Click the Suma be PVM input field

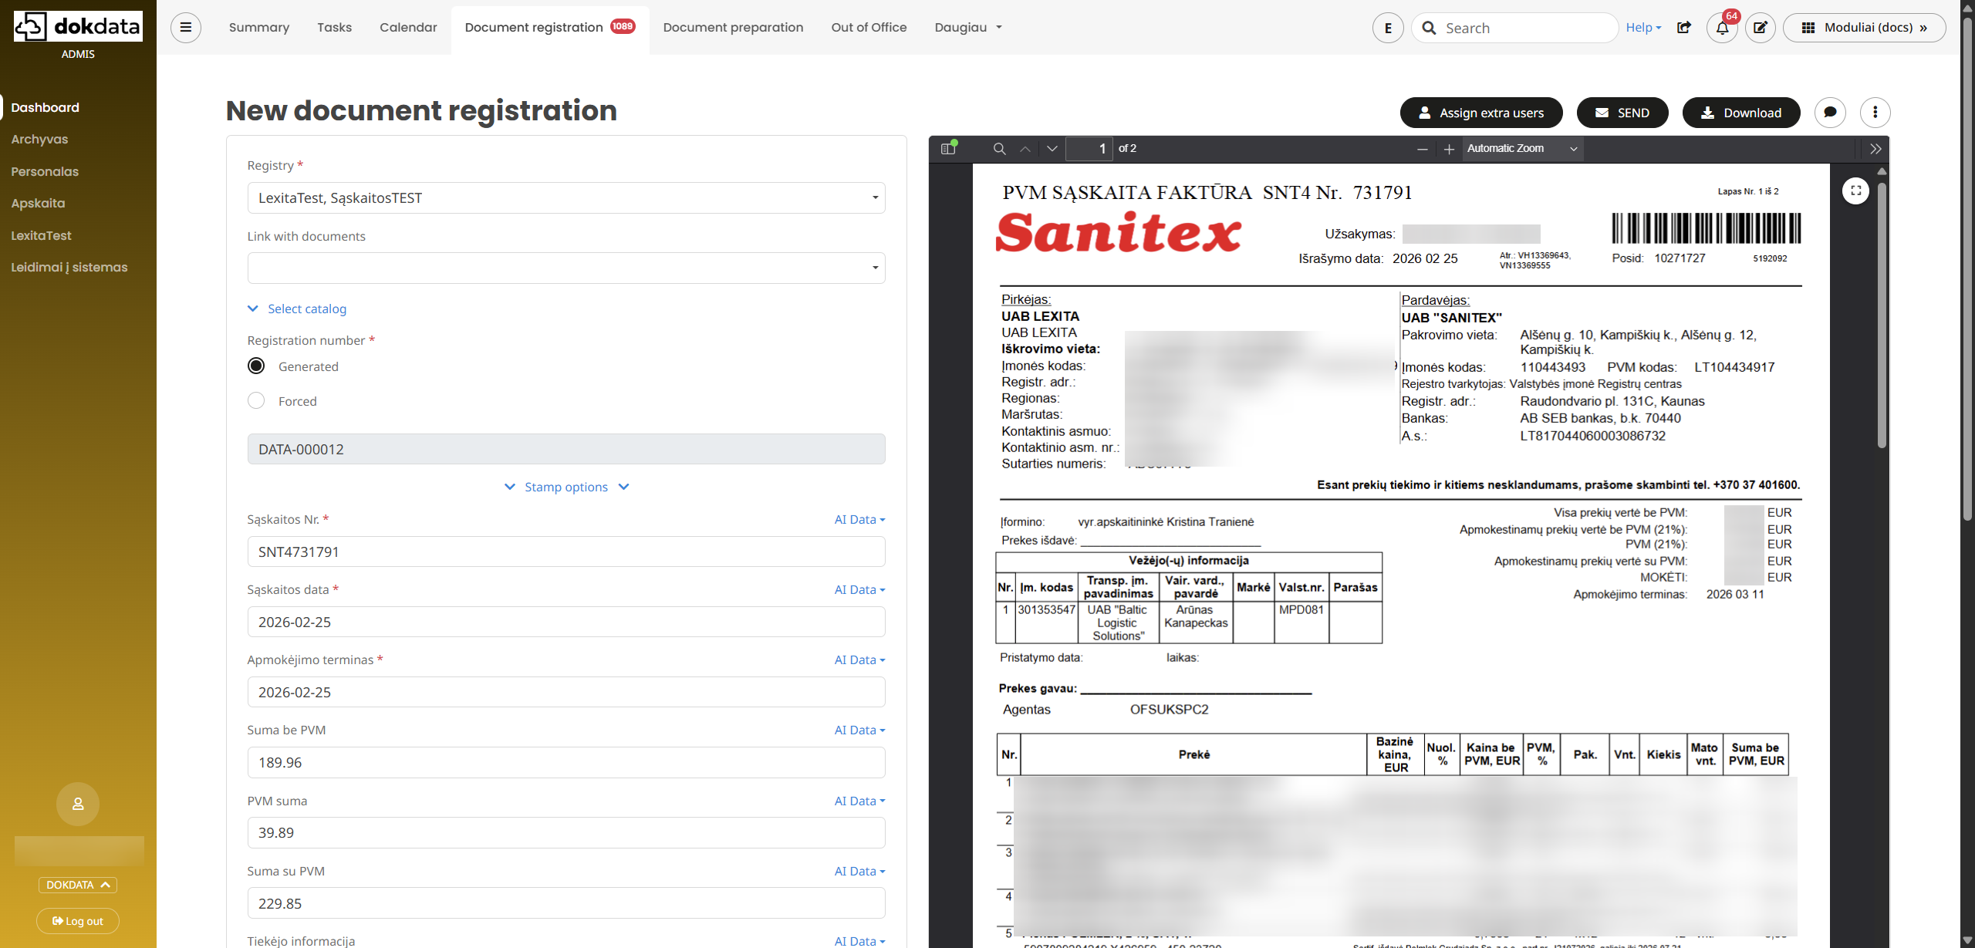click(566, 762)
